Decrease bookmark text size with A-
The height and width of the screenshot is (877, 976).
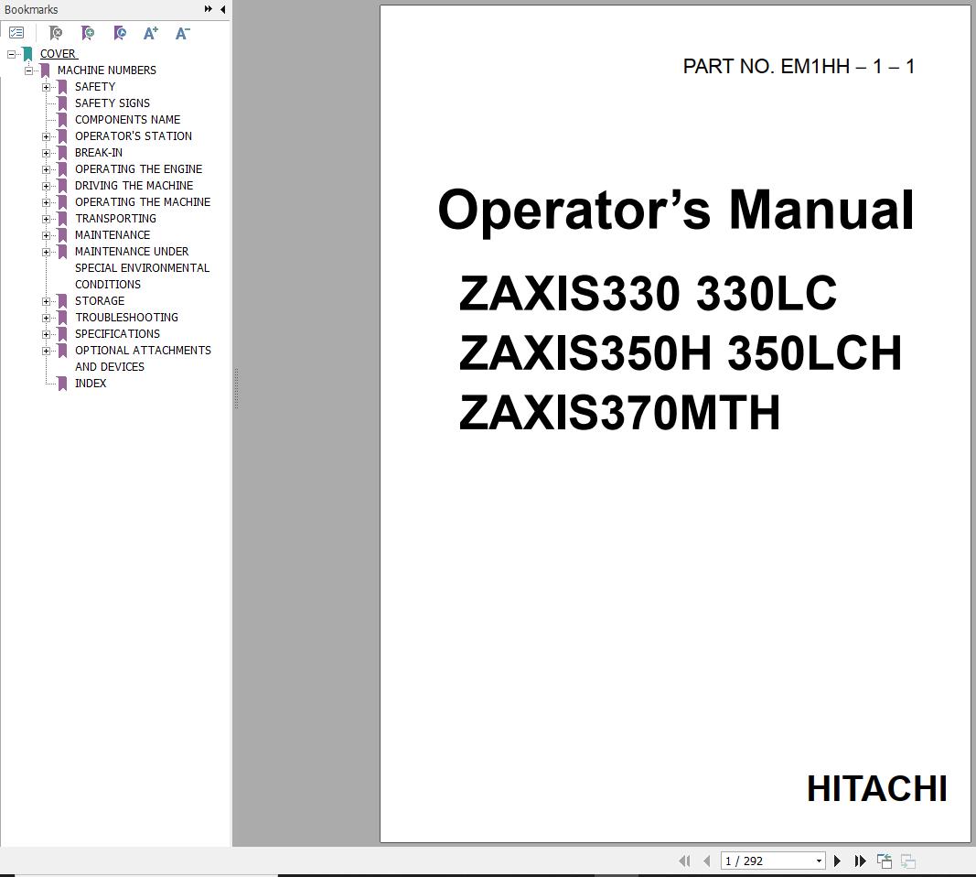coord(182,33)
